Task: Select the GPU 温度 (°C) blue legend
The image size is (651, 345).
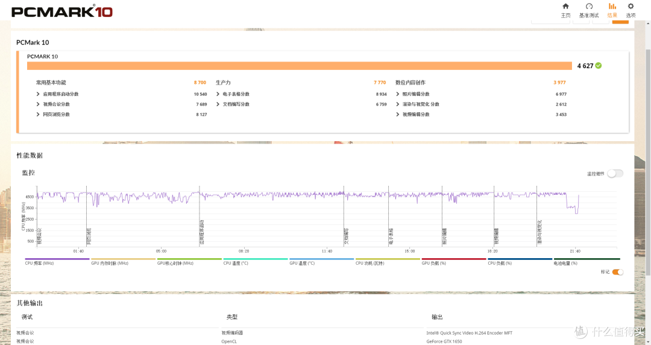Action: pyautogui.click(x=321, y=262)
